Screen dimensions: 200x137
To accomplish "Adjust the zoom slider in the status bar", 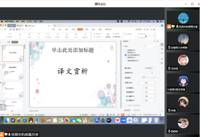I will (151, 115).
